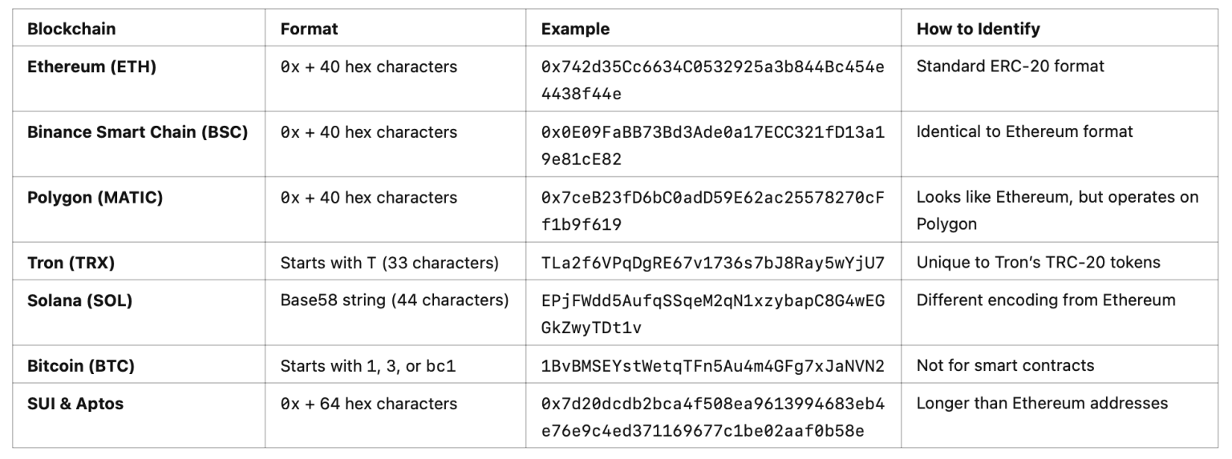The height and width of the screenshot is (459, 1232).
Task: Click the How to Identify header
Action: tap(978, 29)
